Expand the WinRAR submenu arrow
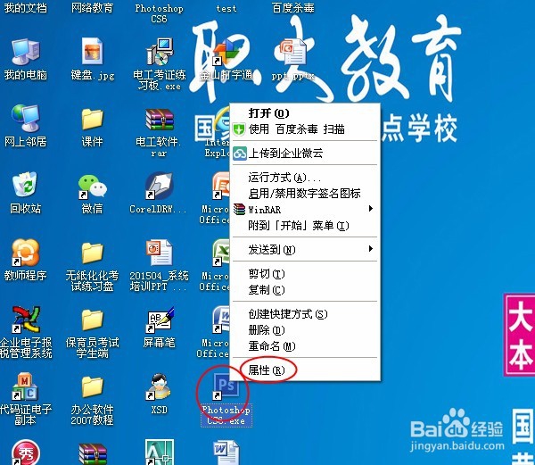 tap(371, 209)
